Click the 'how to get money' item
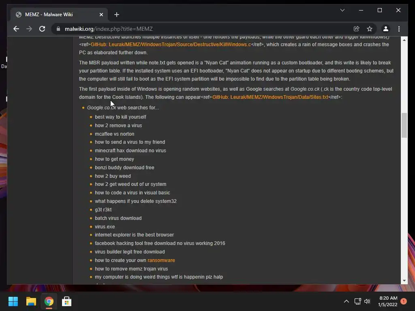Viewport: 415px width, 311px height. tap(114, 159)
